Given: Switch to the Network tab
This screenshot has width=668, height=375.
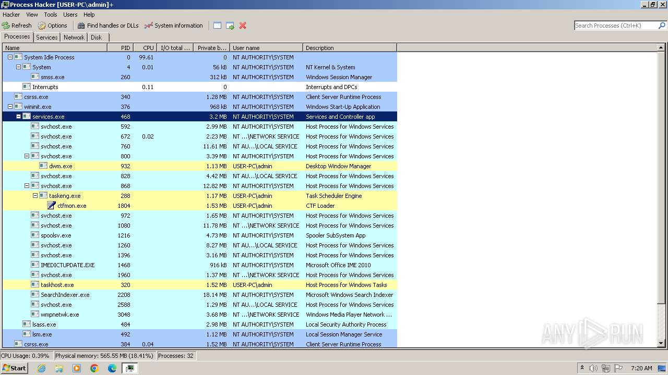Looking at the screenshot, I should coord(74,37).
